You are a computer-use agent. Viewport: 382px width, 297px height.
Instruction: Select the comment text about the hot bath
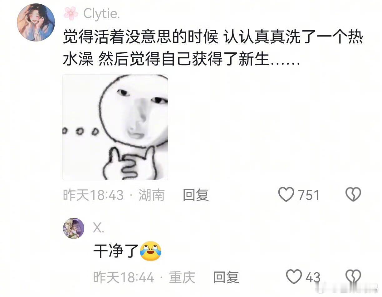point(213,49)
